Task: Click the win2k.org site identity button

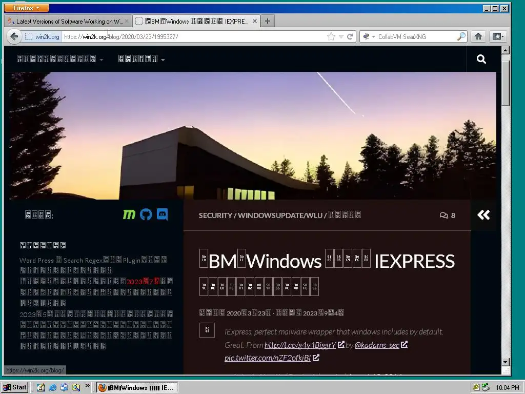Action: [x=42, y=36]
